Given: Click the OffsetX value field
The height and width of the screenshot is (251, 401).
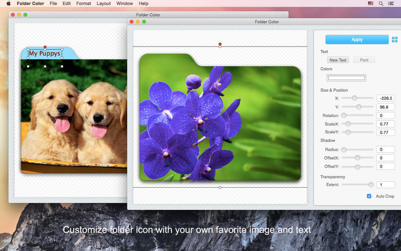Looking at the screenshot, I should (385, 158).
